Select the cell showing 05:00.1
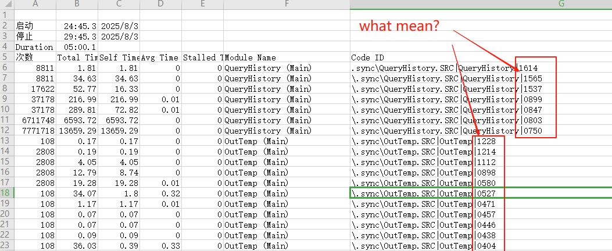 tap(77, 47)
